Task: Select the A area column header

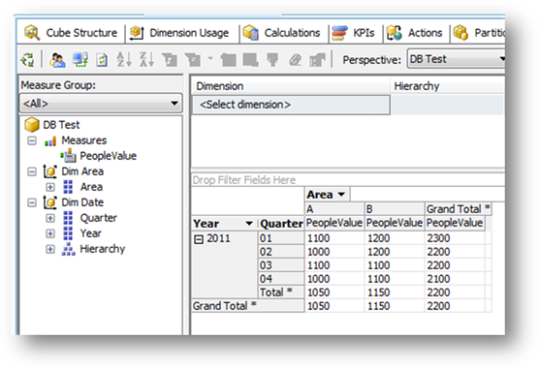Action: coord(334,209)
